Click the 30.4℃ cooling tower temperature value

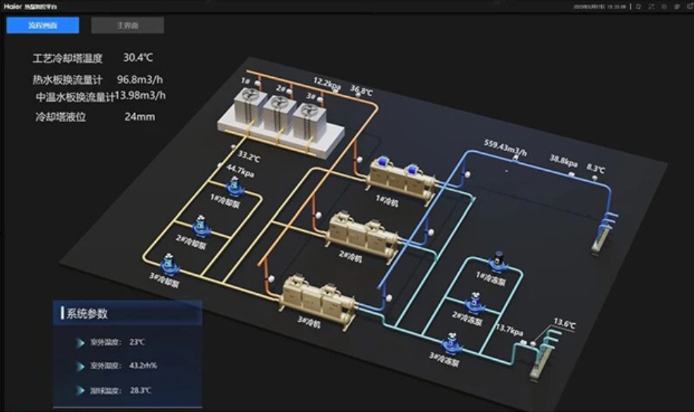[138, 58]
